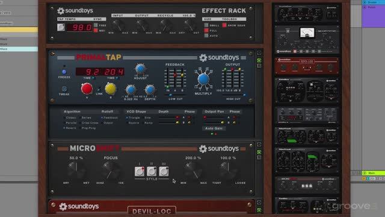385x217 pixels.
Task: Click Feedback B yellow slider handle
Action: (182, 75)
